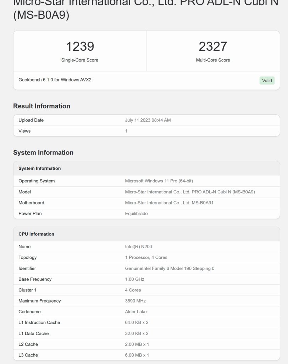Select the July 11 2023 08:44 AM value
The image size is (288, 364).
coord(148,120)
